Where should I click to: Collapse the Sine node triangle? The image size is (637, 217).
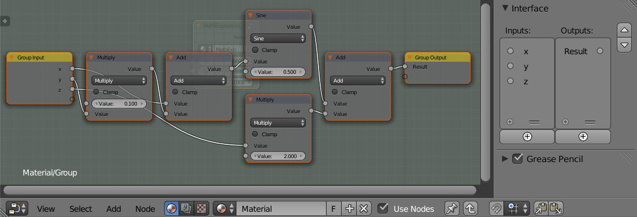pyautogui.click(x=251, y=16)
